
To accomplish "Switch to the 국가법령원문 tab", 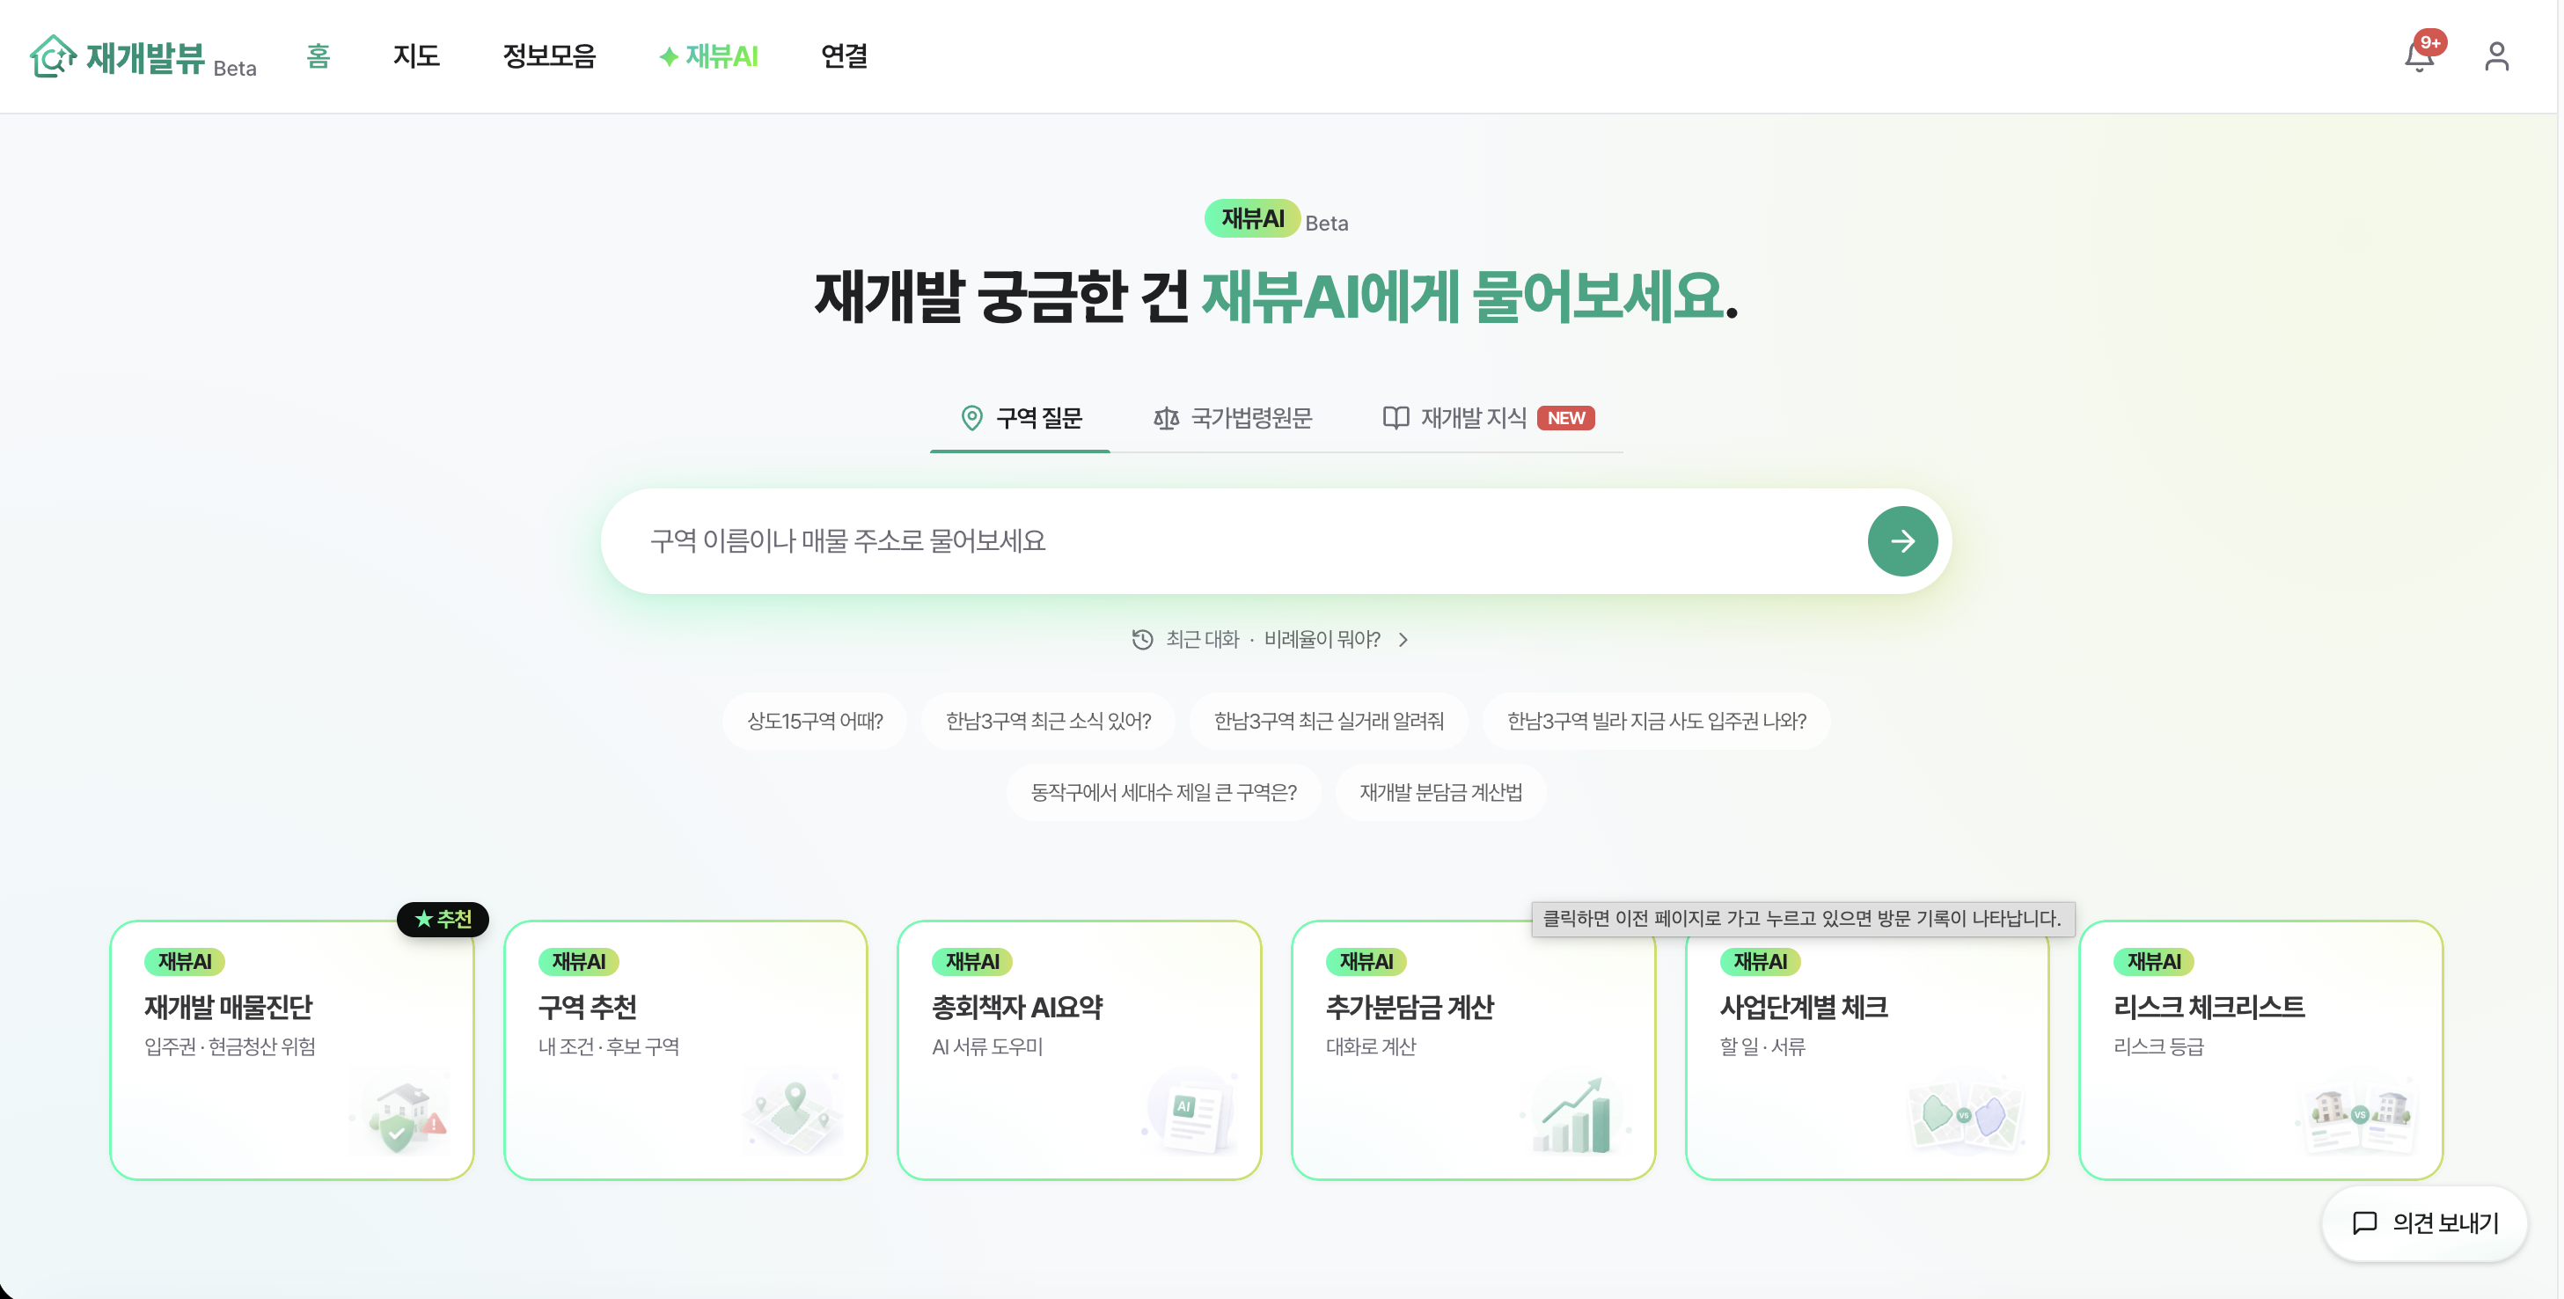I will 1234,418.
